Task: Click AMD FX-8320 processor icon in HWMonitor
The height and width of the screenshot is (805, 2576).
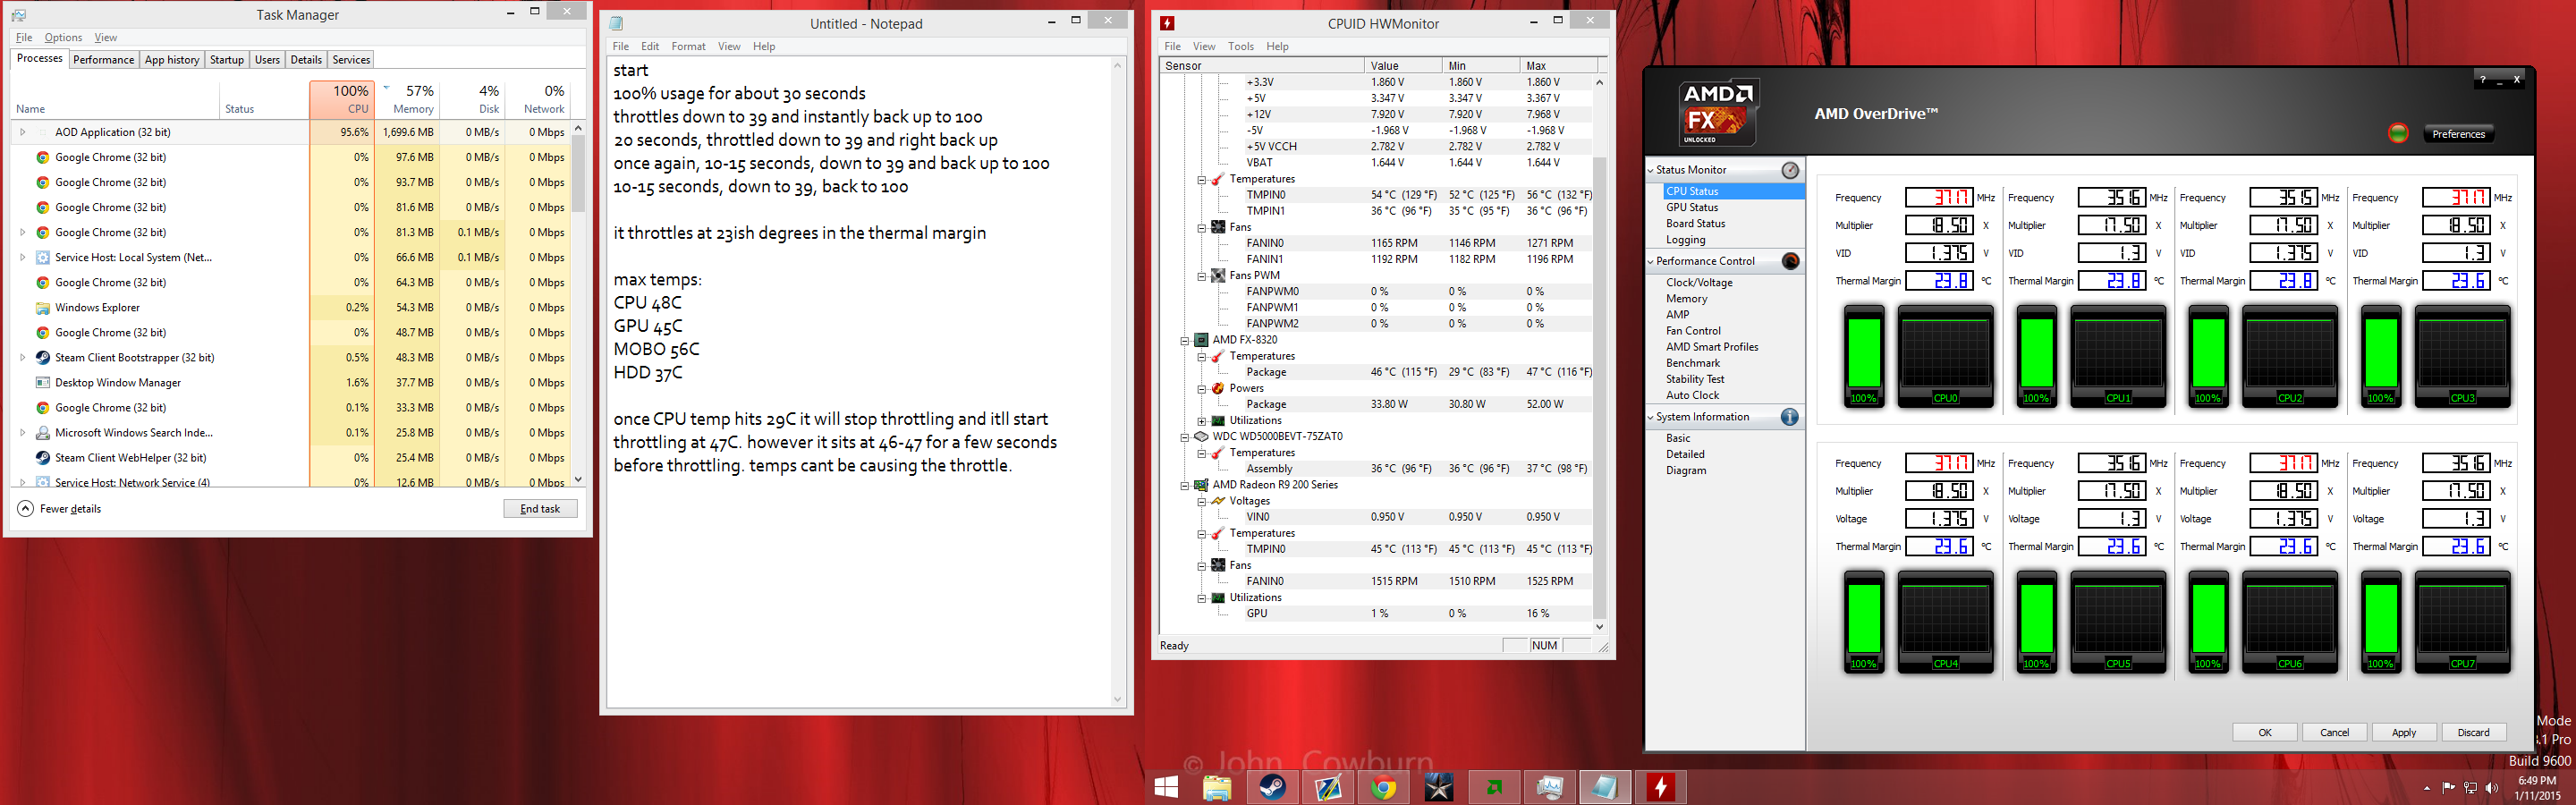Action: tap(1201, 340)
